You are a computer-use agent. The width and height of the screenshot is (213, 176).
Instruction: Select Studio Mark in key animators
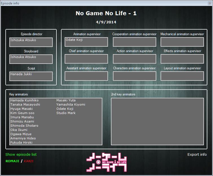pyautogui.click(x=66, y=113)
